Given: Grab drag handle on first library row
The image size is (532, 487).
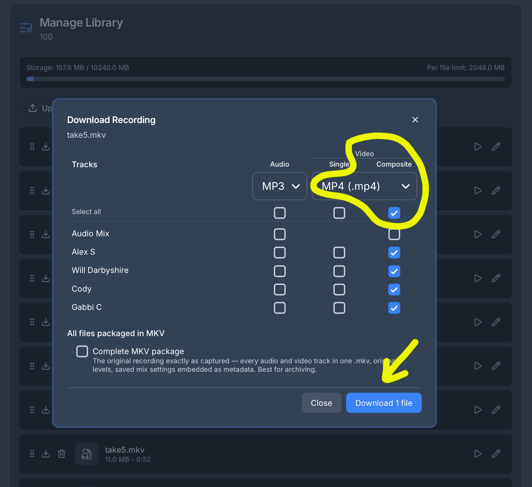Looking at the screenshot, I should [x=32, y=147].
